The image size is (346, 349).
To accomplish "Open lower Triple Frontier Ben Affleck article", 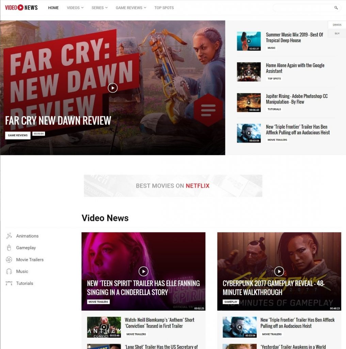I will pyautogui.click(x=298, y=323).
